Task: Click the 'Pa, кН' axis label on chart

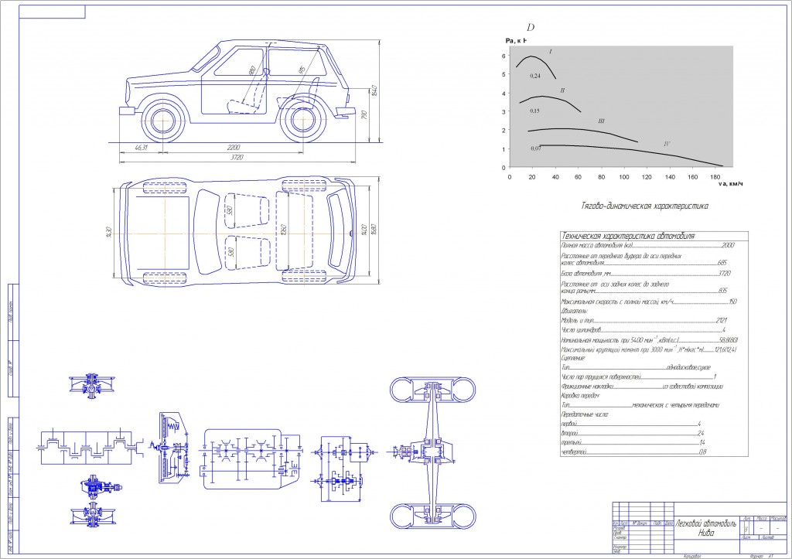Action: click(516, 40)
